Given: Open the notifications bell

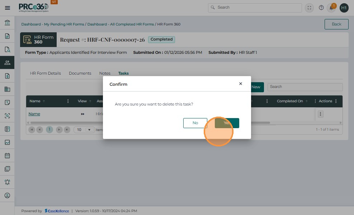Looking at the screenshot, I should click(331, 8).
